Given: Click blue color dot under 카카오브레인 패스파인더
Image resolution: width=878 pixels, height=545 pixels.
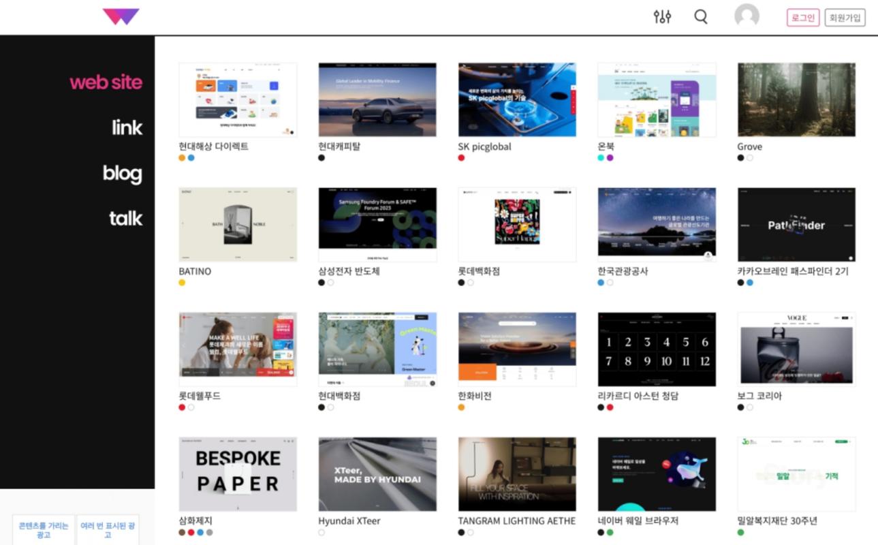Looking at the screenshot, I should [750, 282].
